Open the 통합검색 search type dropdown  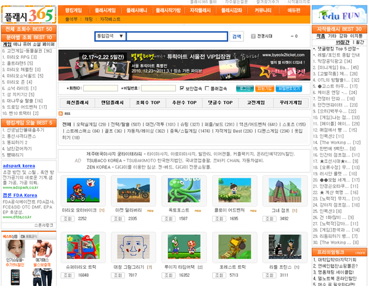point(110,36)
